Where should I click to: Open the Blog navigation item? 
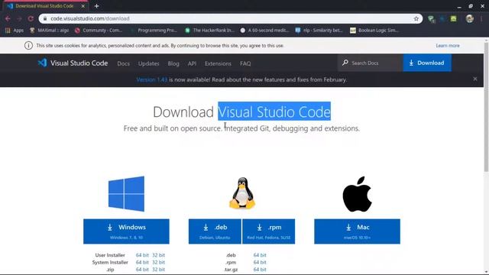click(173, 63)
